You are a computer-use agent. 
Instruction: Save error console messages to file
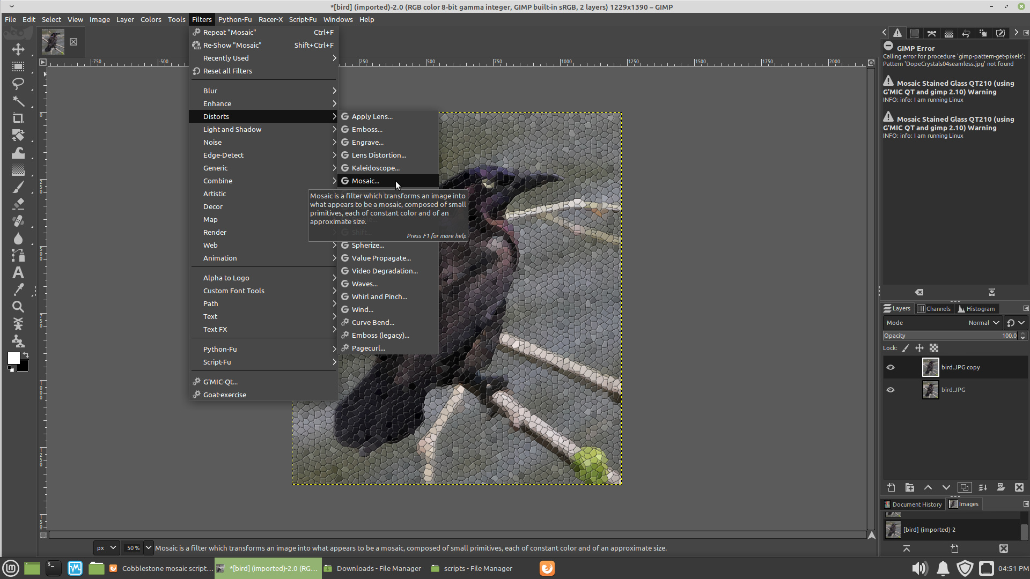click(x=992, y=292)
